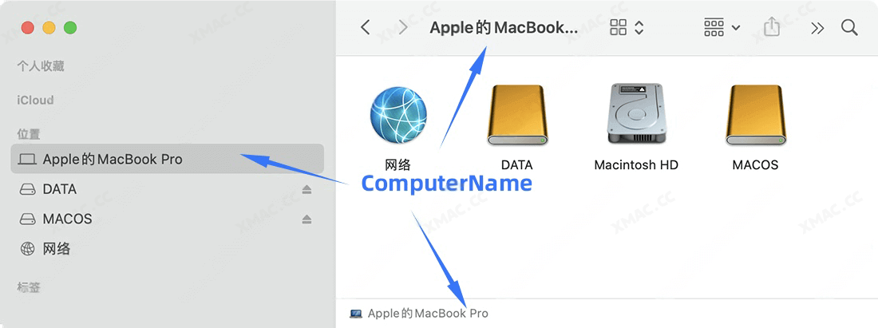The width and height of the screenshot is (878, 328).
Task: Open 网络 in the sidebar
Action: pyautogui.click(x=167, y=248)
